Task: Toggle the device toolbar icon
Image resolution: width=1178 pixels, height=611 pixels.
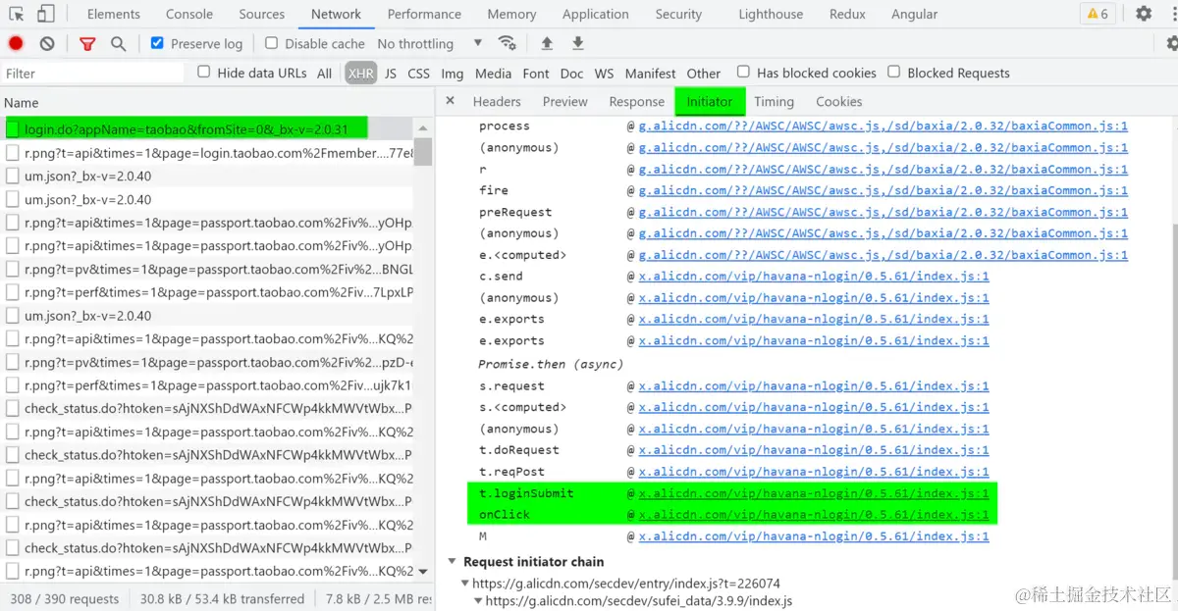Action: [x=46, y=14]
